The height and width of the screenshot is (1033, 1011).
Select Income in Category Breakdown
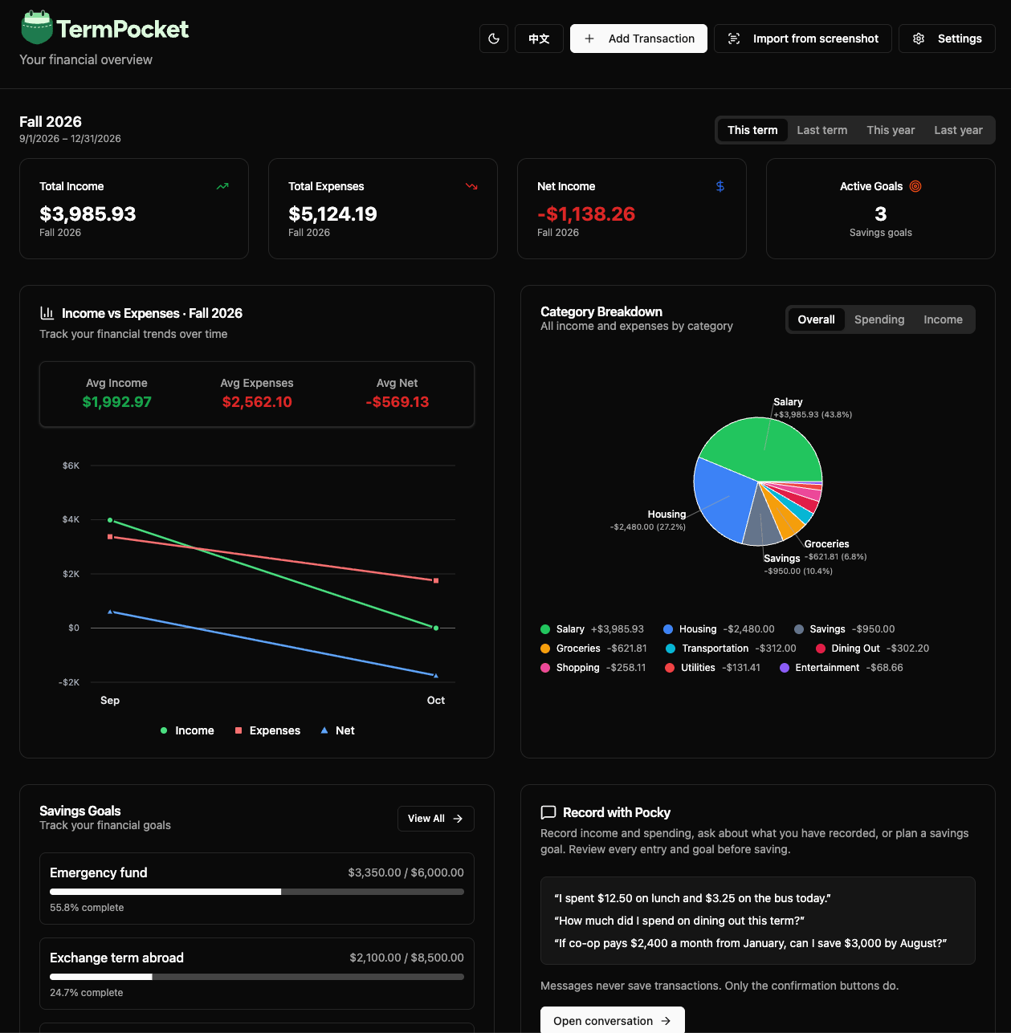943,319
